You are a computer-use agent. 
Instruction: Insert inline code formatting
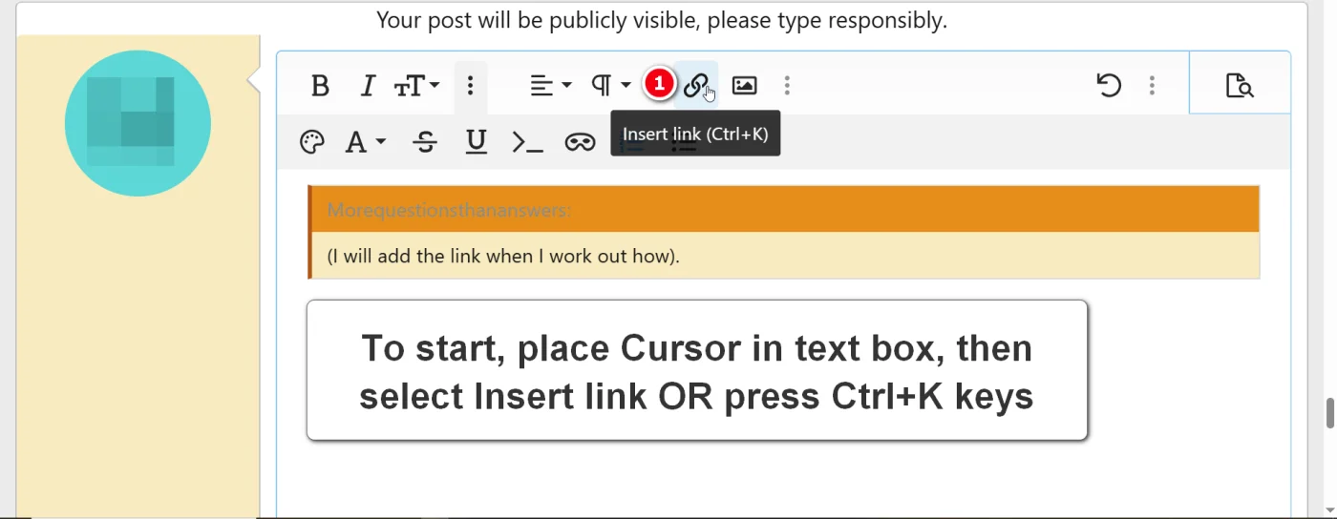click(x=527, y=142)
